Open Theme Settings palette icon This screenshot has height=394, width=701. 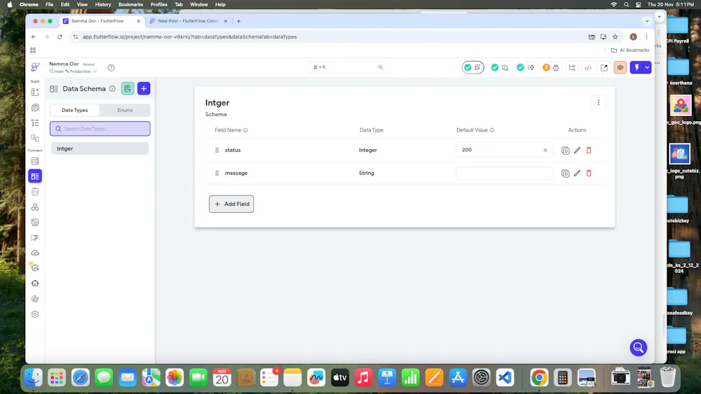click(x=35, y=299)
